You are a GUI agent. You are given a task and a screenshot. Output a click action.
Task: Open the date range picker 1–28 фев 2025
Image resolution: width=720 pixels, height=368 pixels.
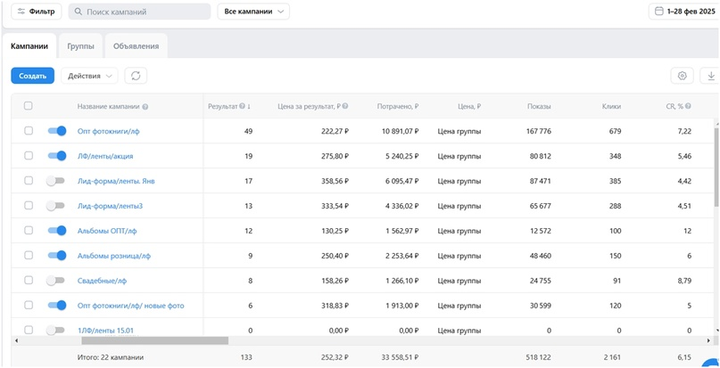click(684, 12)
